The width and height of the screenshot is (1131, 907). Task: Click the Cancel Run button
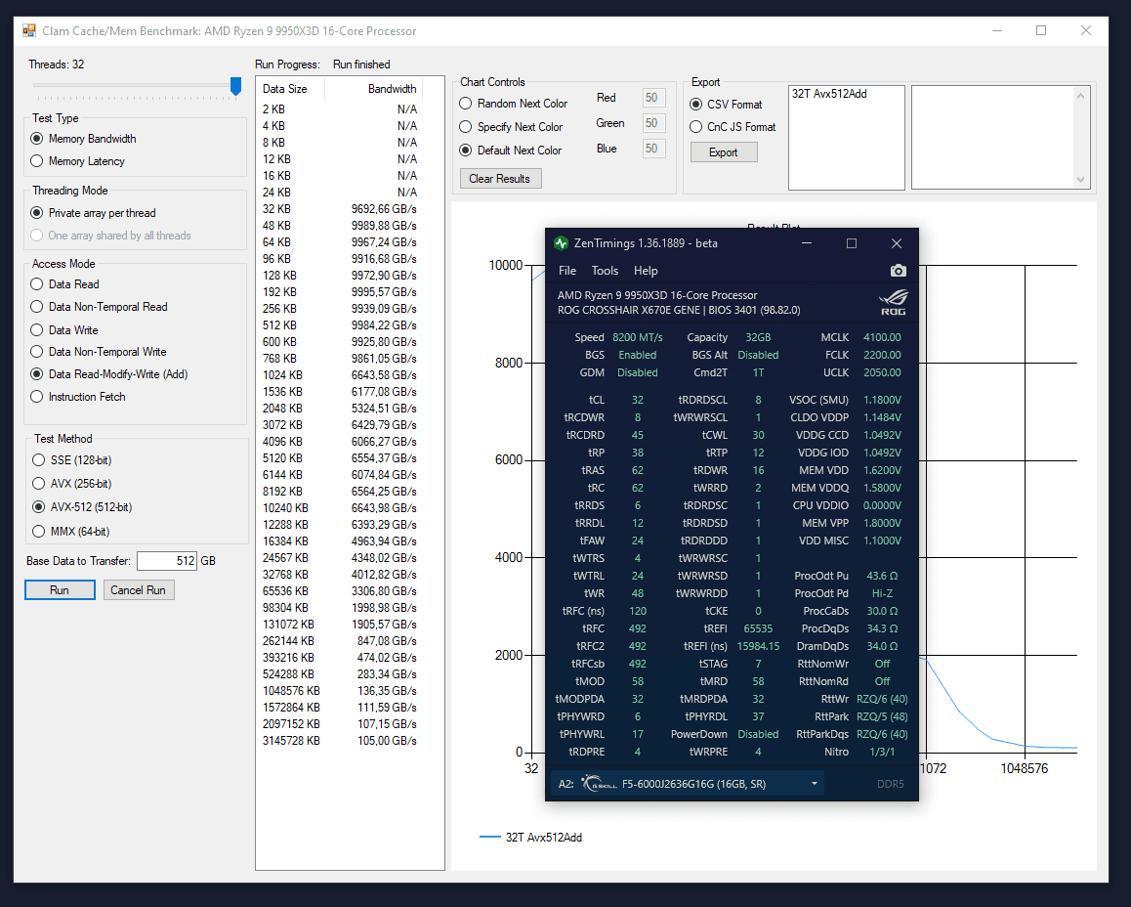coord(139,590)
